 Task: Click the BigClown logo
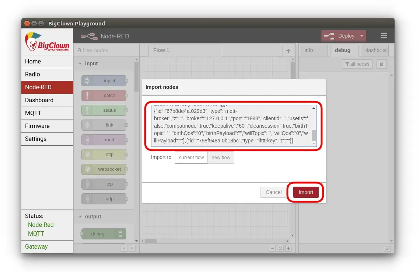pos(47,42)
